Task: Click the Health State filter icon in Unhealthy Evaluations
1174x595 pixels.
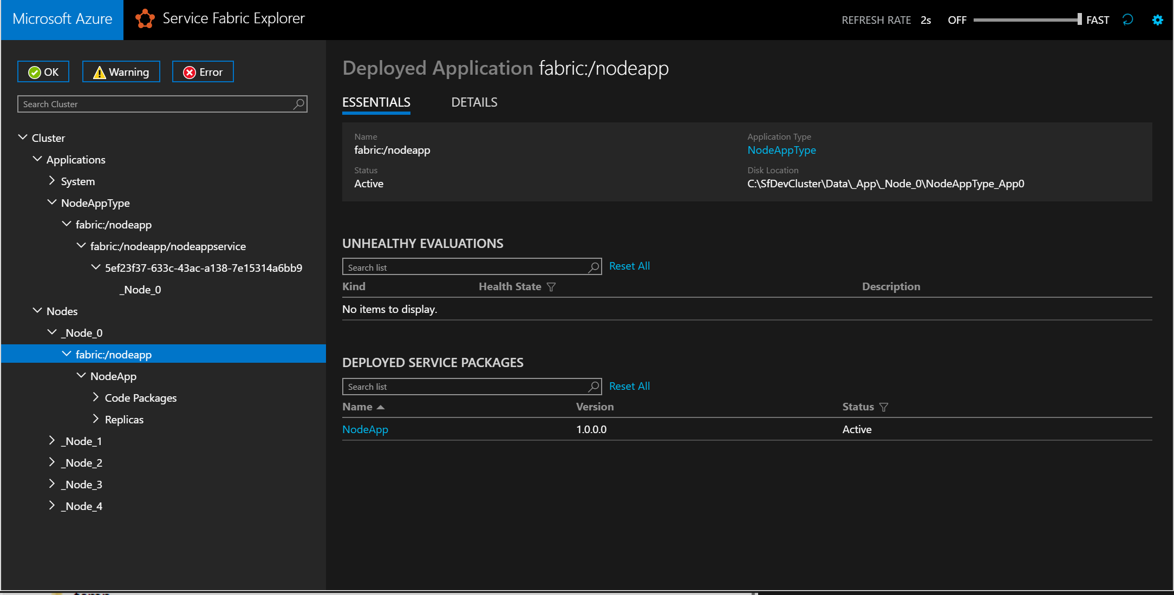Action: pyautogui.click(x=551, y=286)
